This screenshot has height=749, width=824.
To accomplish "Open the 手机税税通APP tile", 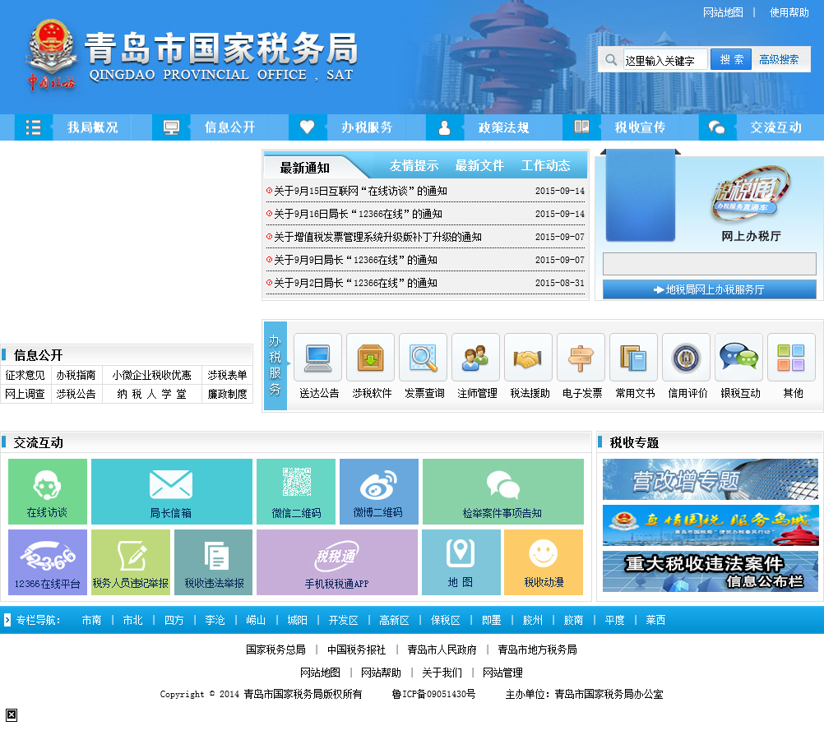I will coord(337,562).
